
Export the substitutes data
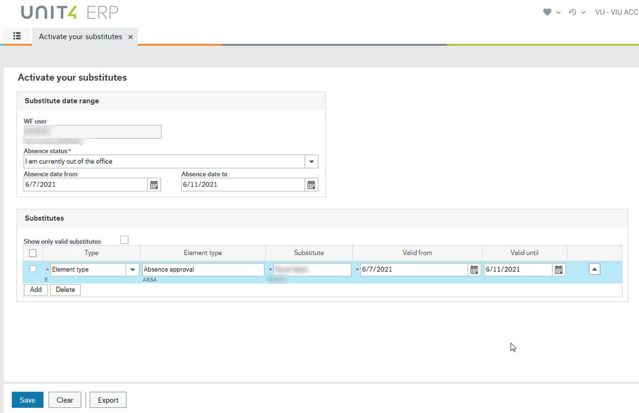click(108, 399)
